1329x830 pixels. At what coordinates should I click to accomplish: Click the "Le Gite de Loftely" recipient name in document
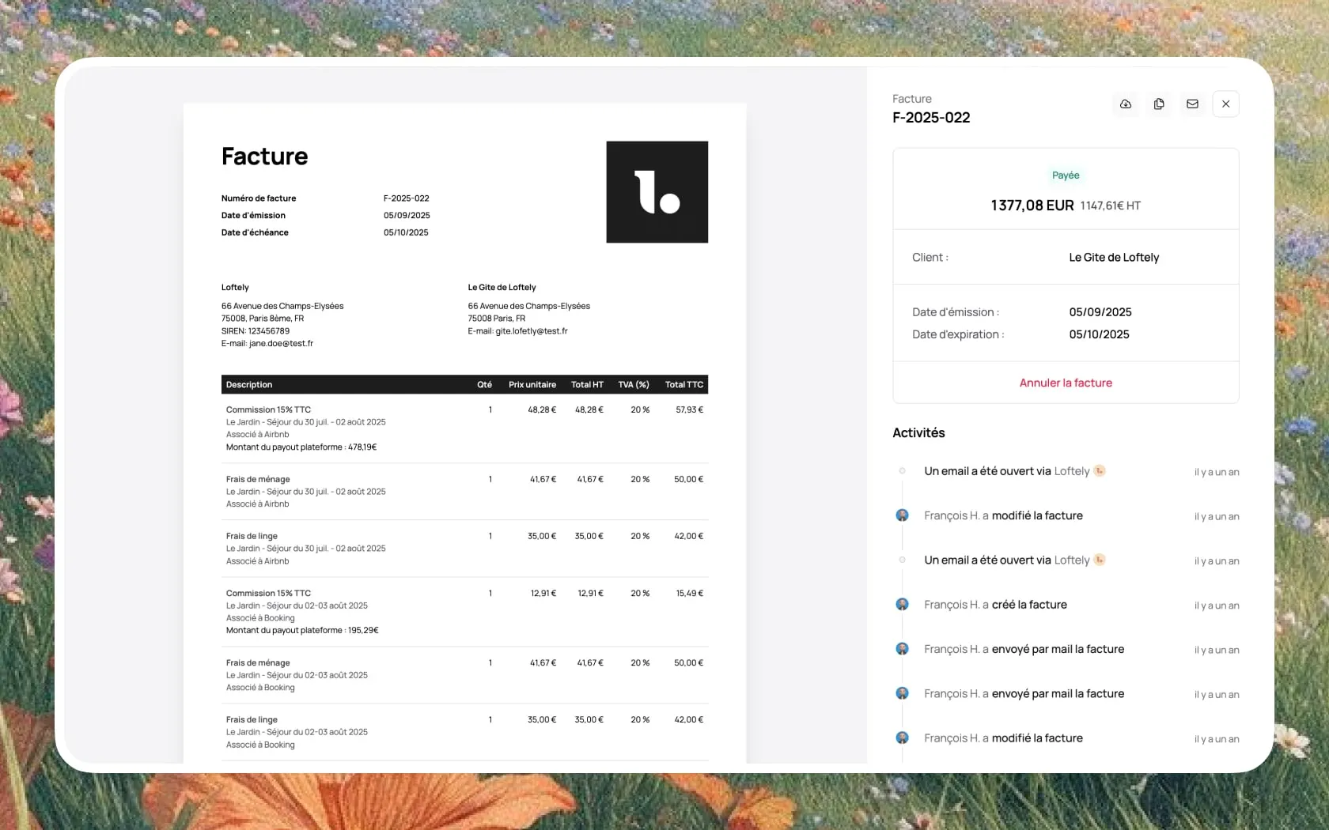(x=502, y=288)
